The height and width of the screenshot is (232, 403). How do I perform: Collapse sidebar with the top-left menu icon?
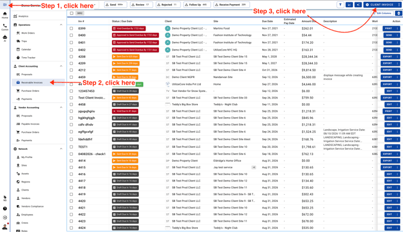(x=5, y=5)
